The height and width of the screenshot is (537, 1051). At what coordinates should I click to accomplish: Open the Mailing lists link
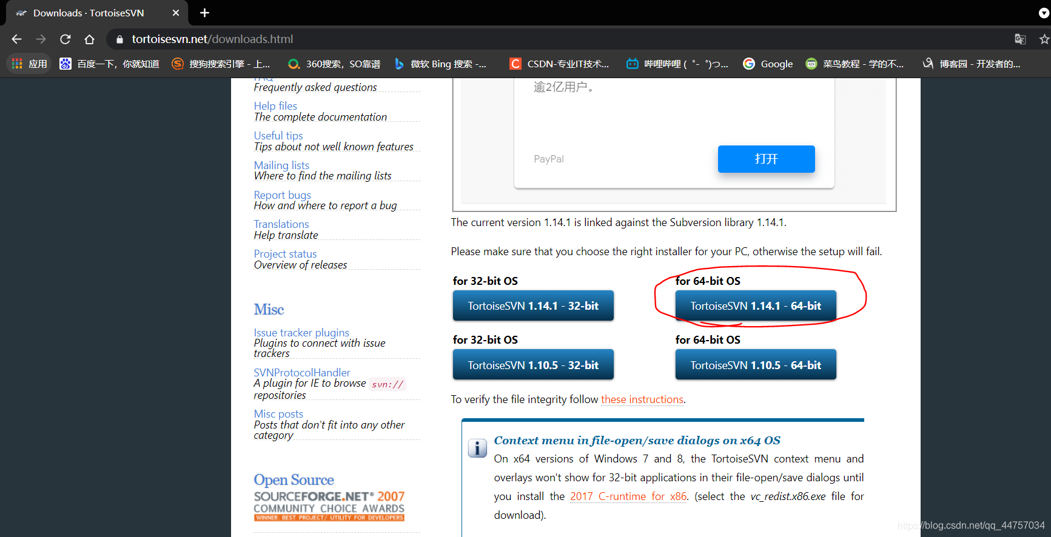click(x=281, y=165)
